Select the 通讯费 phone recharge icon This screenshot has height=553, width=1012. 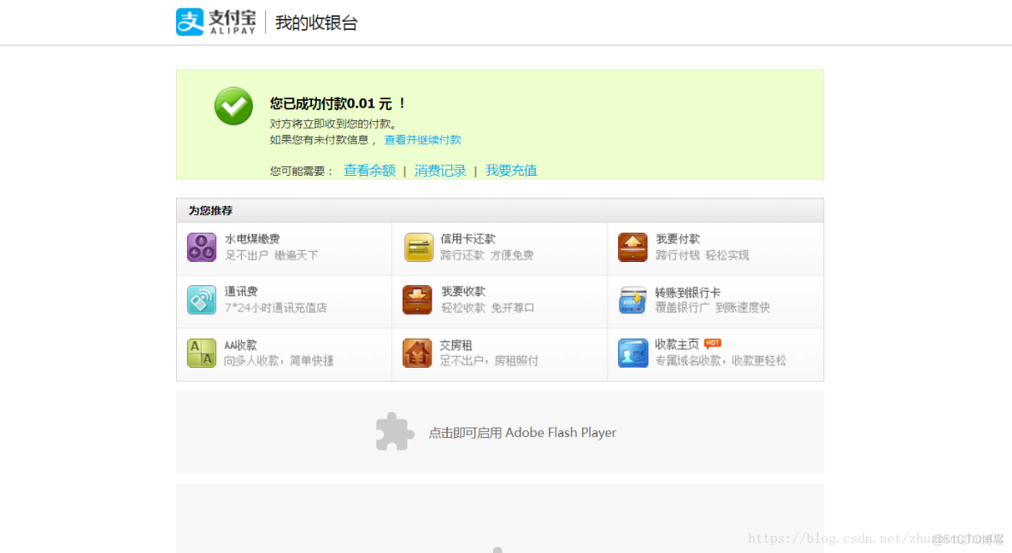coord(200,300)
